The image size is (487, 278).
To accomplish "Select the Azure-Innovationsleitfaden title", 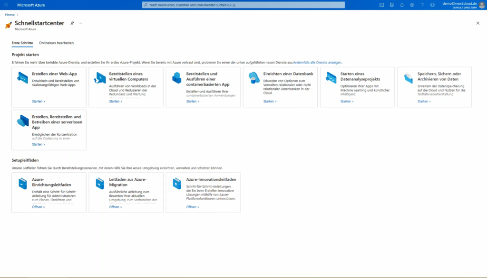I will pos(211,179).
